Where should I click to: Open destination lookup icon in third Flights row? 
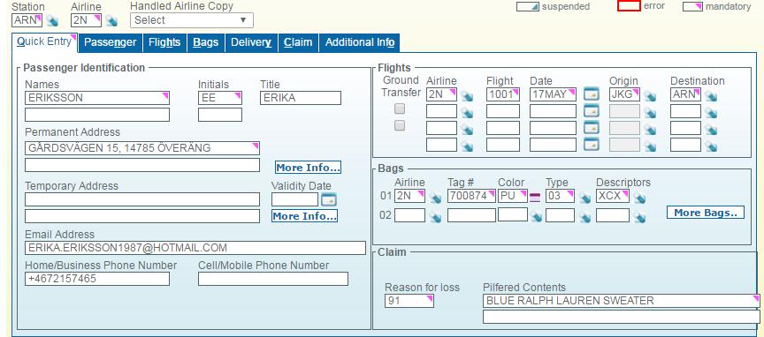(711, 130)
